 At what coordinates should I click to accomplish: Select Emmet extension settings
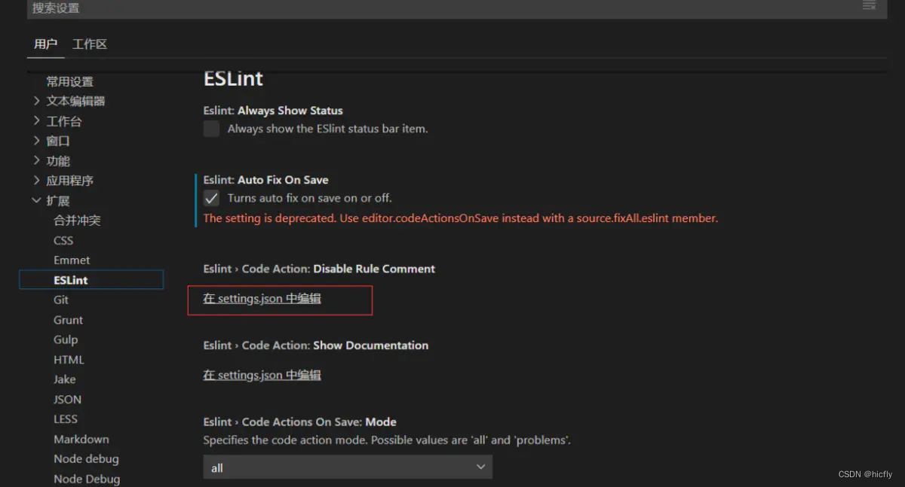coord(72,260)
